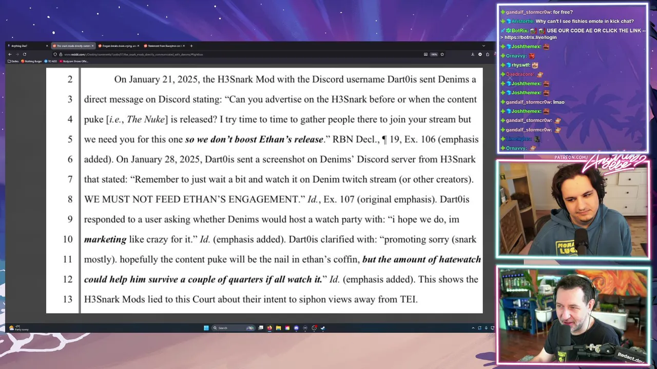Open 'Bodycam Shows Offic...' bookmark
Image resolution: width=657 pixels, height=369 pixels.
(x=74, y=61)
